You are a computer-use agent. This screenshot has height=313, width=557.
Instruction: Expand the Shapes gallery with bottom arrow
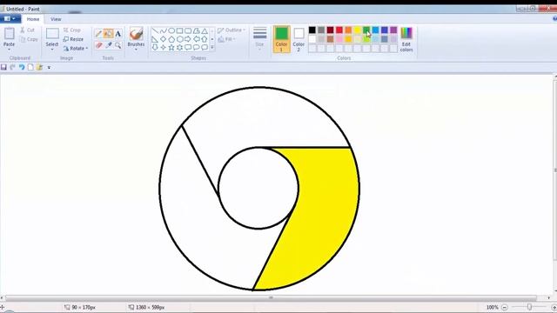(212, 47)
